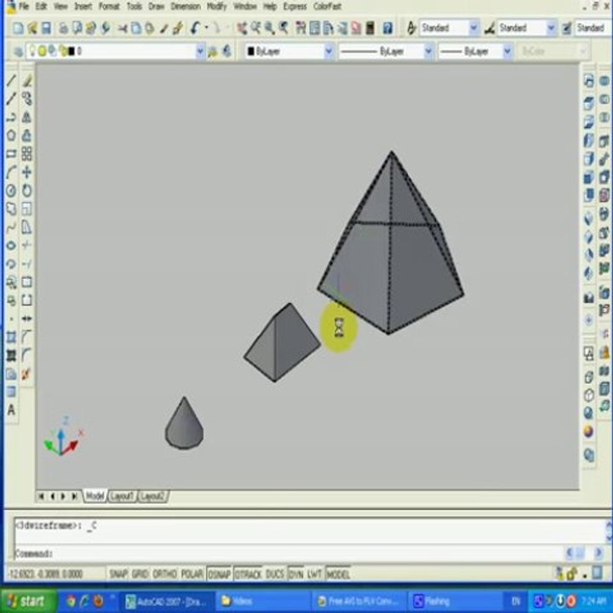Select the Line tool in the Draw toolbar

click(x=11, y=81)
